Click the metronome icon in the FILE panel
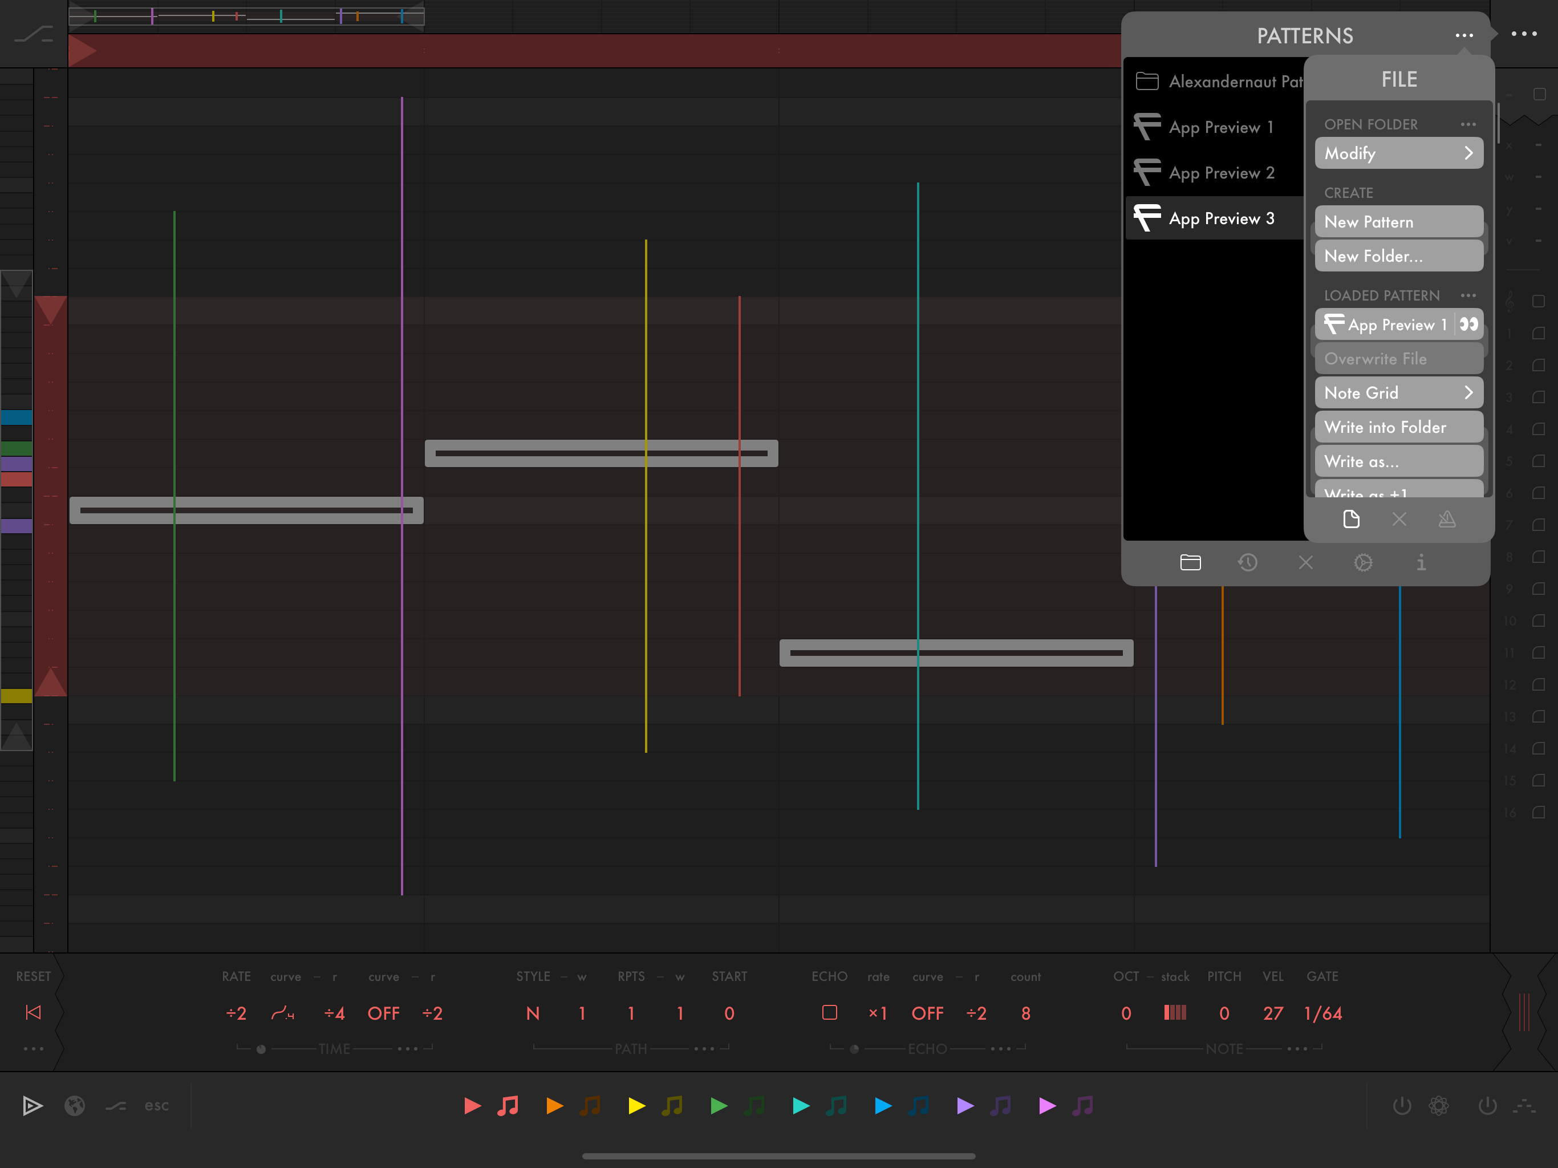The height and width of the screenshot is (1168, 1558). 1447,520
